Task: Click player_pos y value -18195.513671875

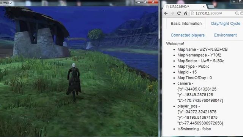Action: [197, 118]
